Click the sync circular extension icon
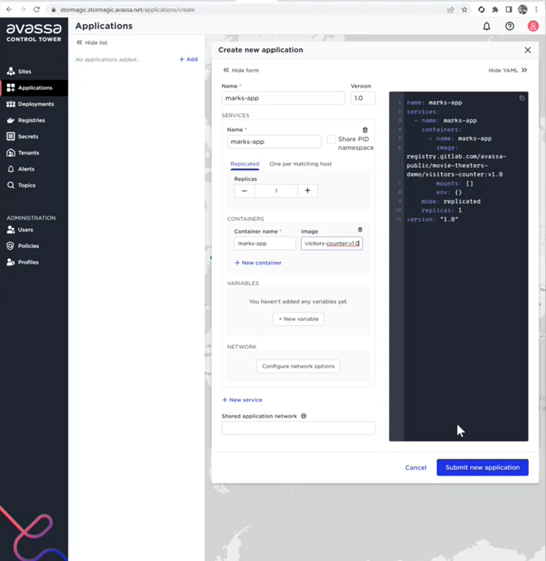546x561 pixels. 481,9
